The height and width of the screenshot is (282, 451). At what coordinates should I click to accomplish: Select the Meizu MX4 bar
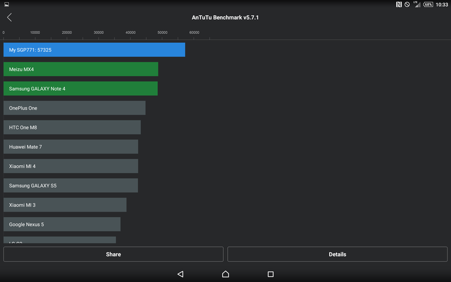(x=81, y=69)
